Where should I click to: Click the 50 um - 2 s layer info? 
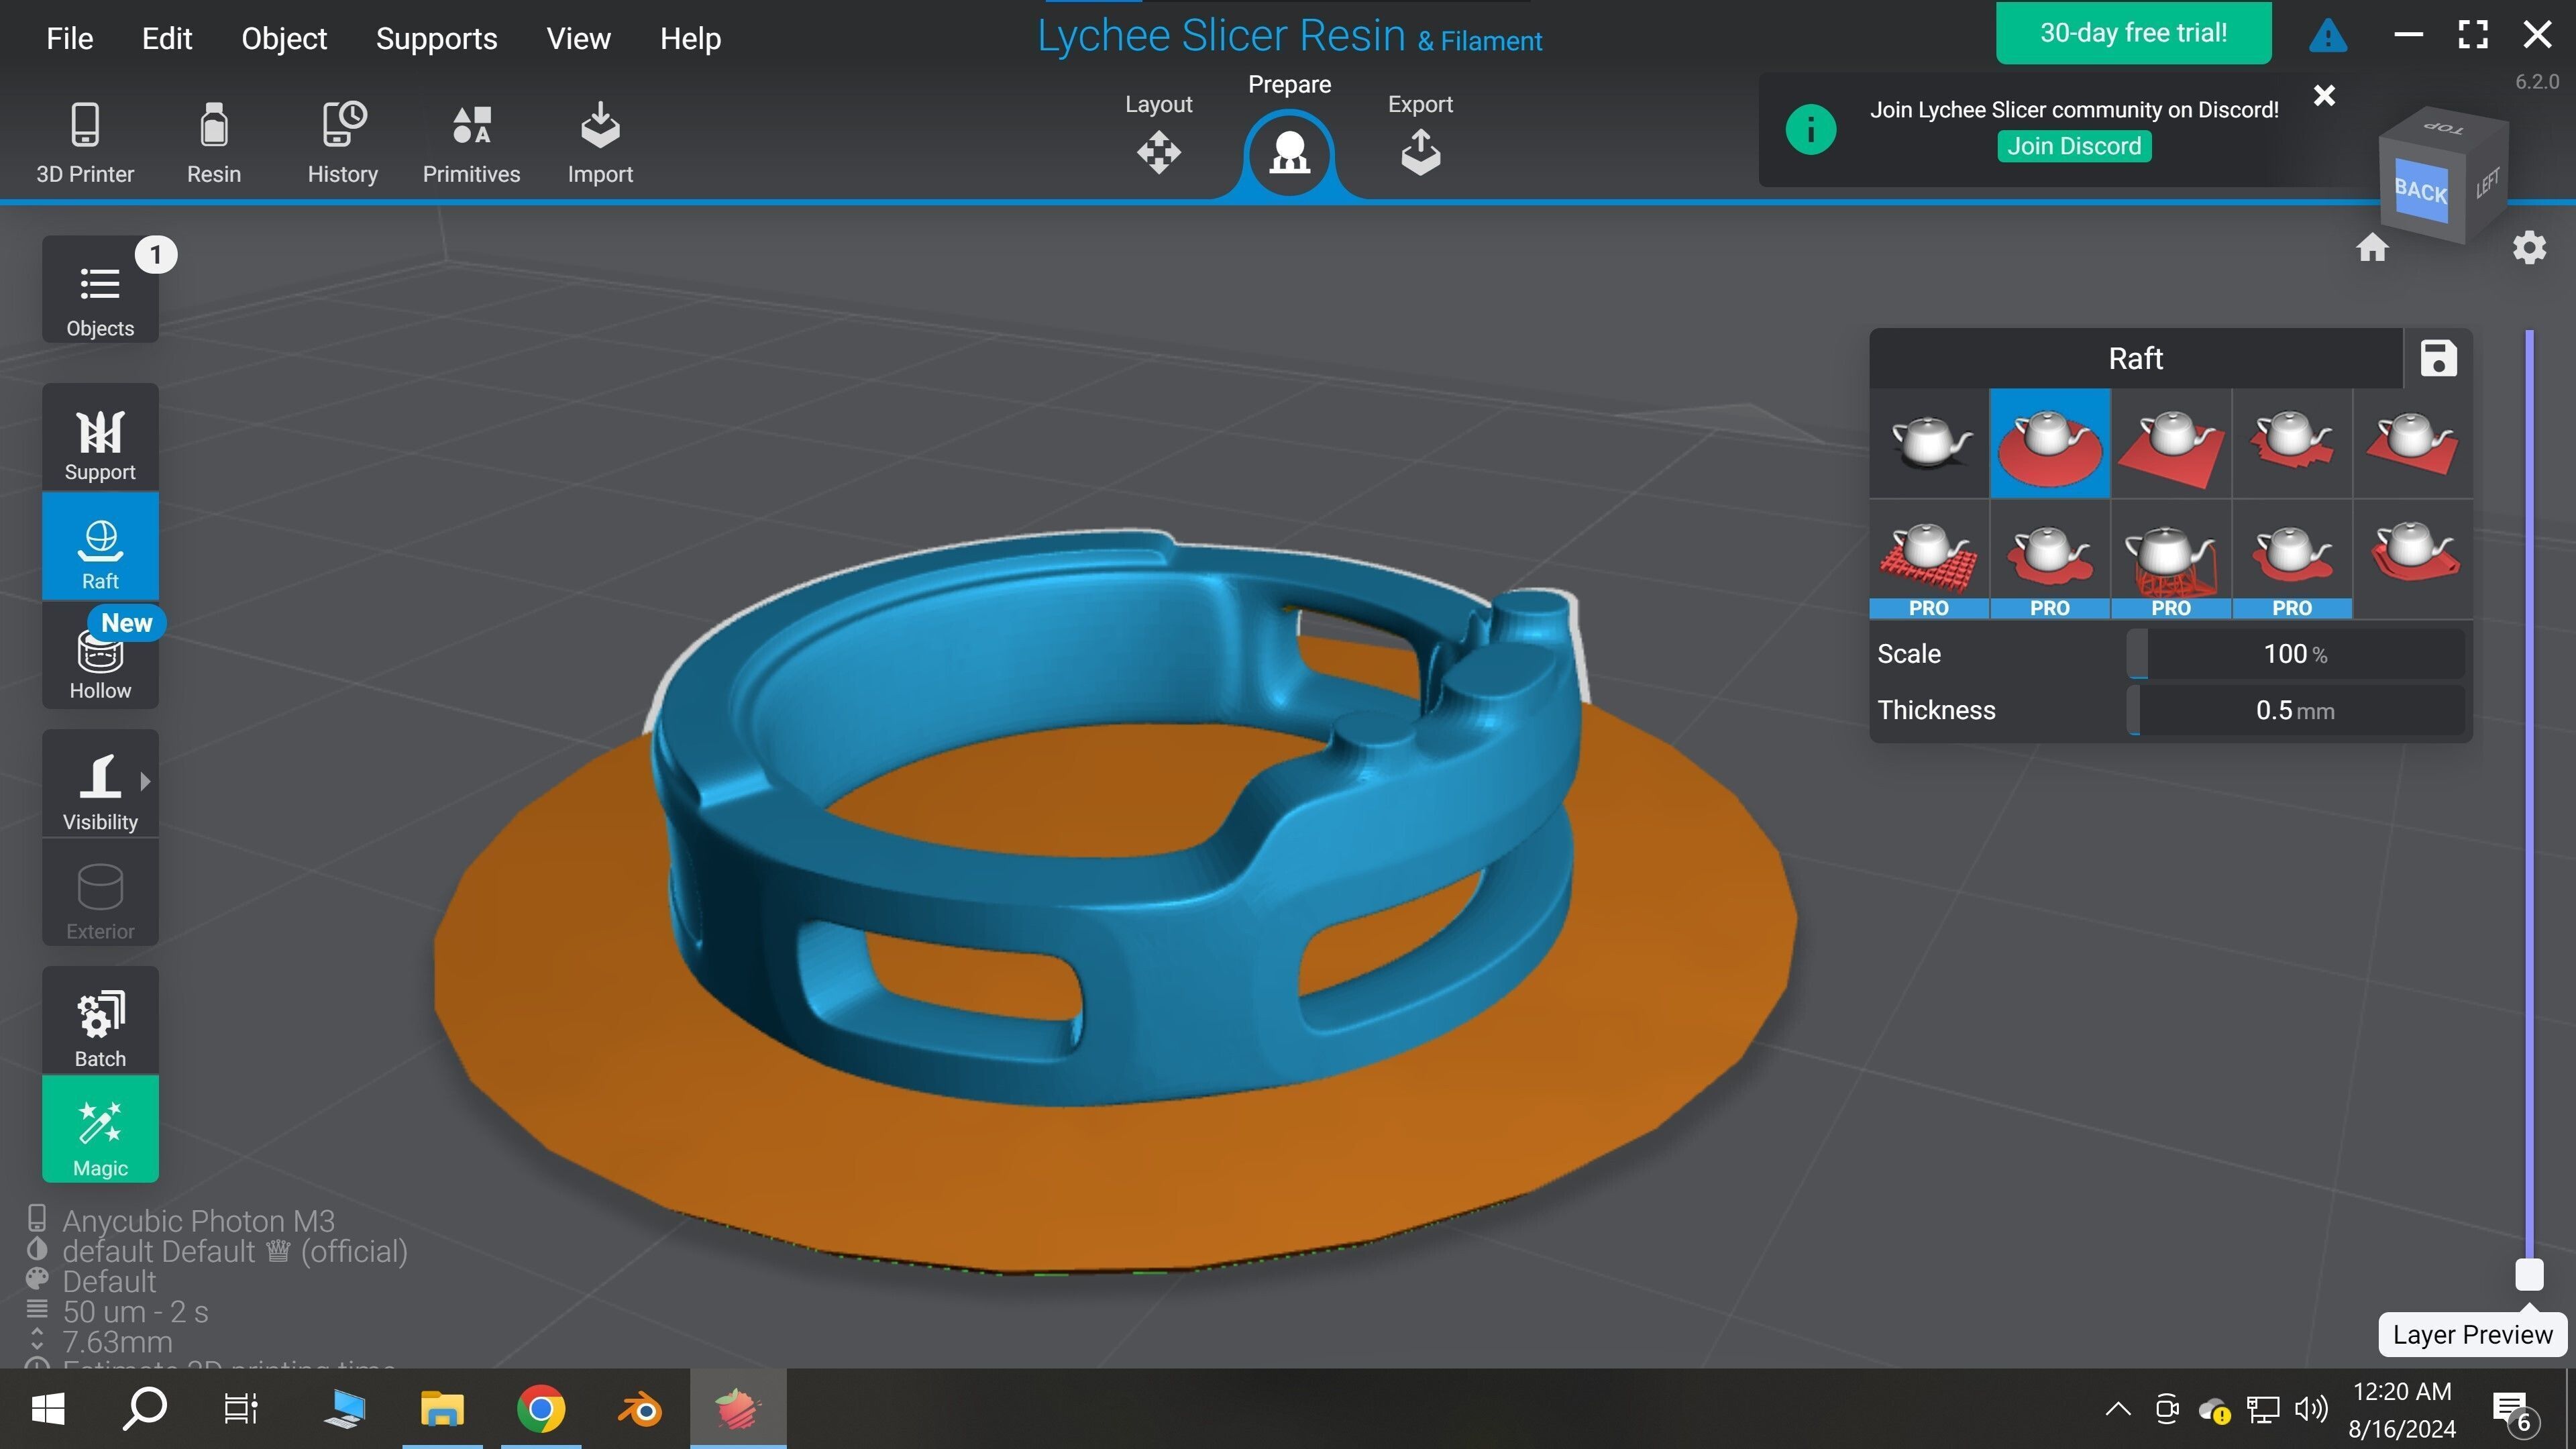tap(135, 1311)
